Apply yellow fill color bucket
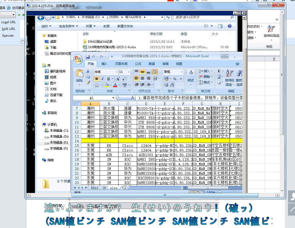Screen dimensions: 295x228 pyautogui.click(x=107, y=85)
